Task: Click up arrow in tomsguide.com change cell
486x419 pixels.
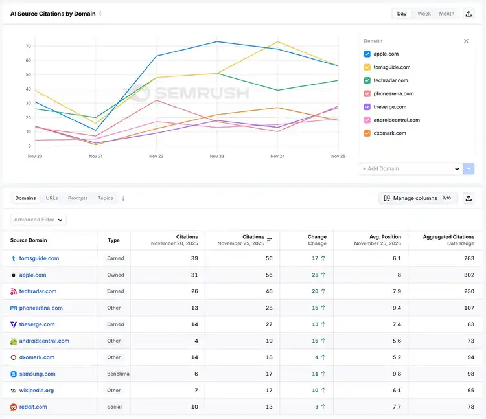Action: tap(323, 258)
